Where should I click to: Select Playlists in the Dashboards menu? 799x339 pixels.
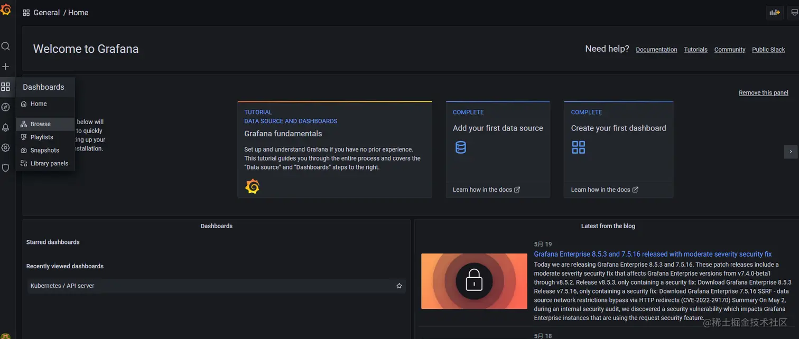(45, 137)
